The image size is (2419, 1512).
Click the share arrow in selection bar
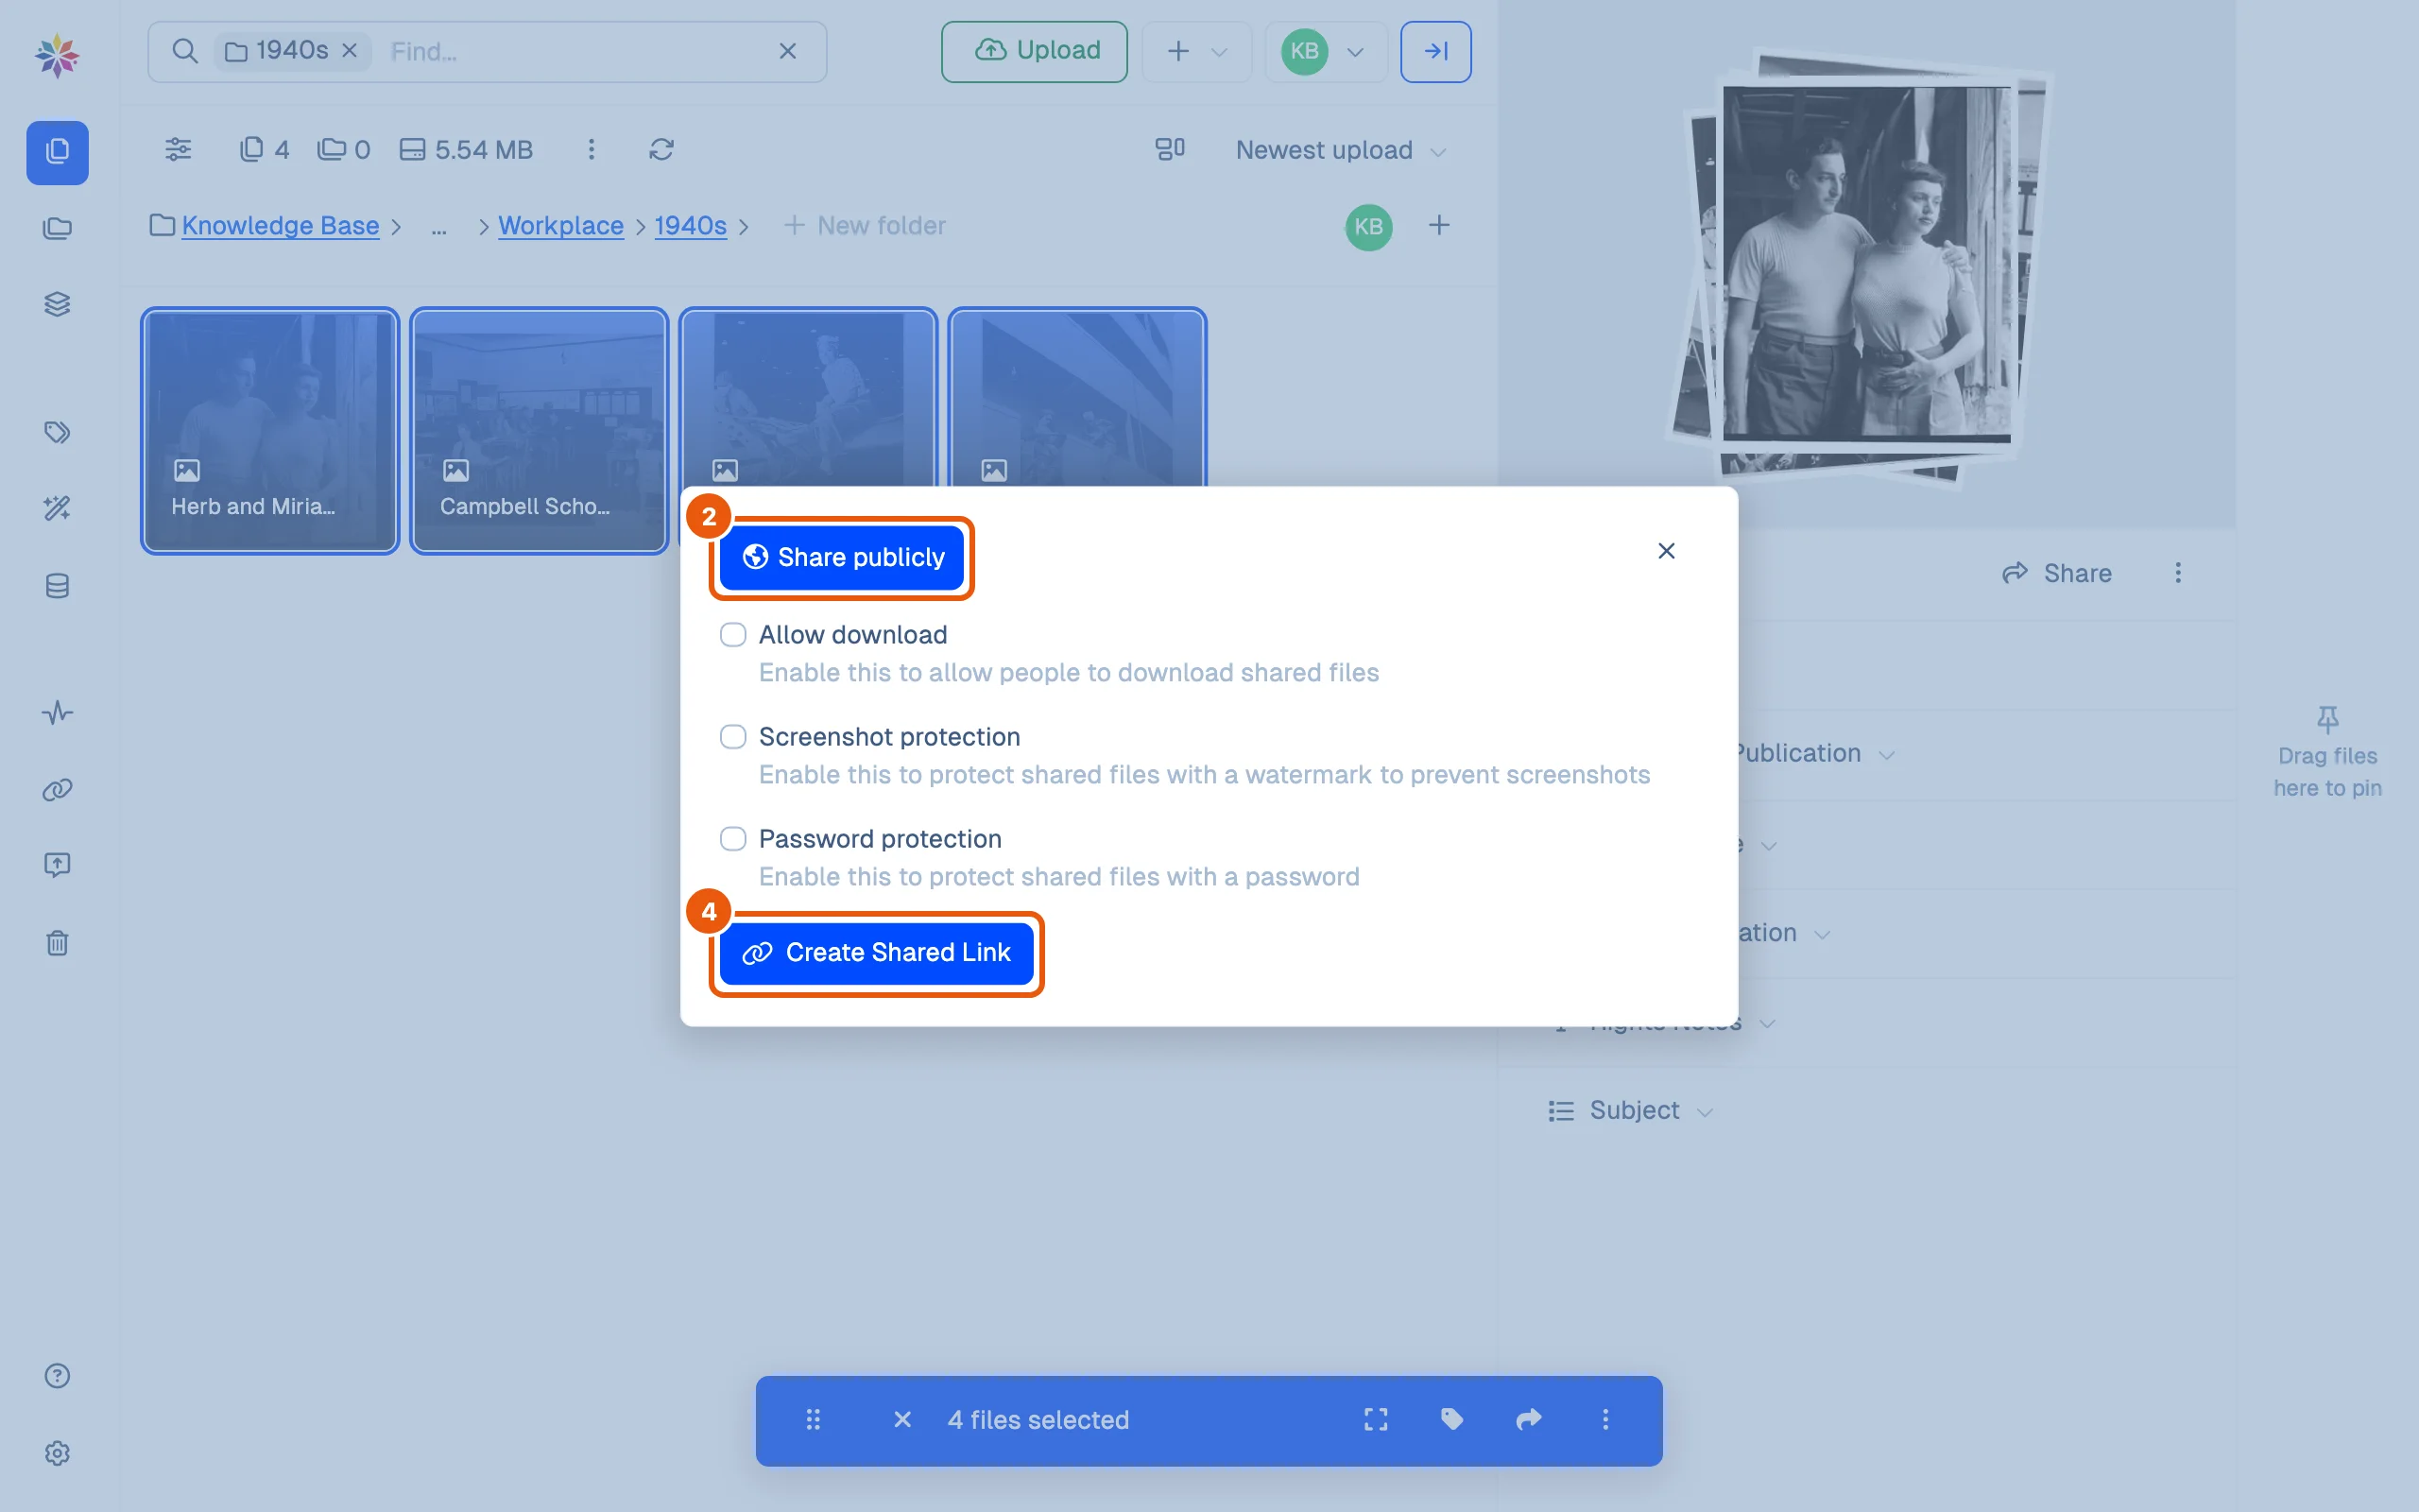(x=1528, y=1419)
